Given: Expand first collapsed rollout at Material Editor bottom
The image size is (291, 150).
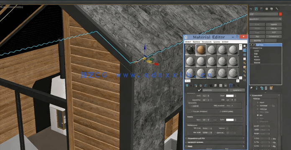Looking at the screenshot, I should tap(215, 138).
